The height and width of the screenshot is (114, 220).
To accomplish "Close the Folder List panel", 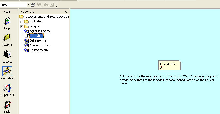I will (x=66, y=12).
